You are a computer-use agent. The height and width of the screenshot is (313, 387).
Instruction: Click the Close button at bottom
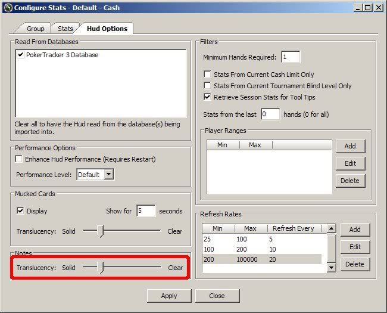point(217,296)
